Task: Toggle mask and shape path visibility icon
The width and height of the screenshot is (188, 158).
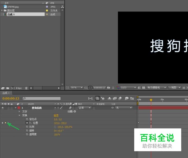Action: tap(90, 88)
